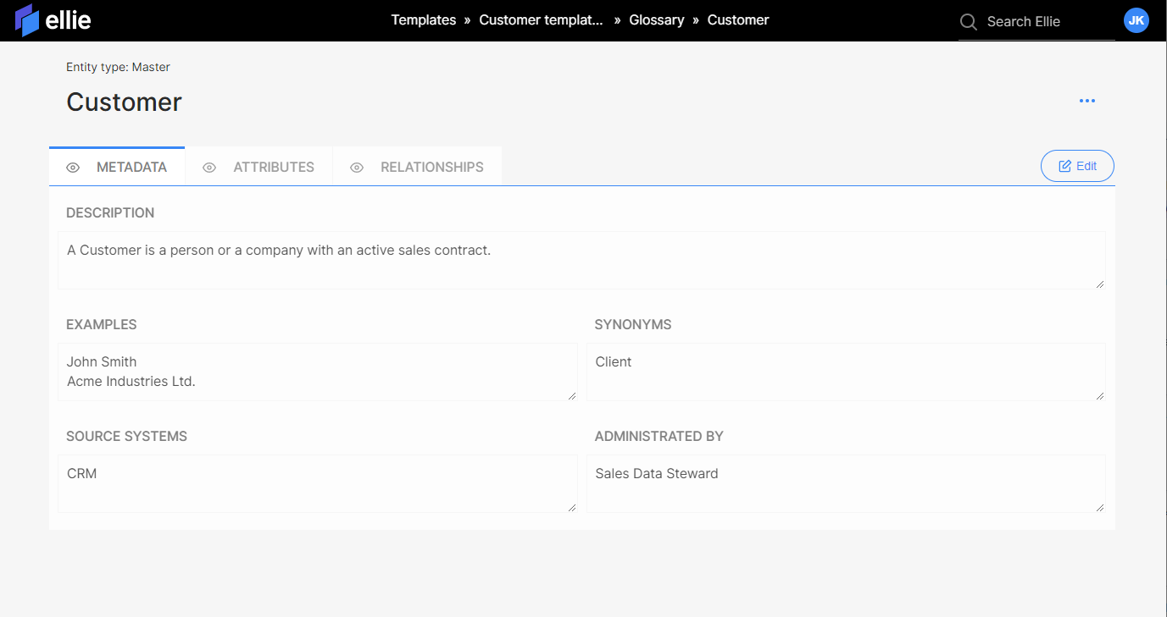Open the three-dots more options menu
1167x617 pixels.
point(1087,102)
